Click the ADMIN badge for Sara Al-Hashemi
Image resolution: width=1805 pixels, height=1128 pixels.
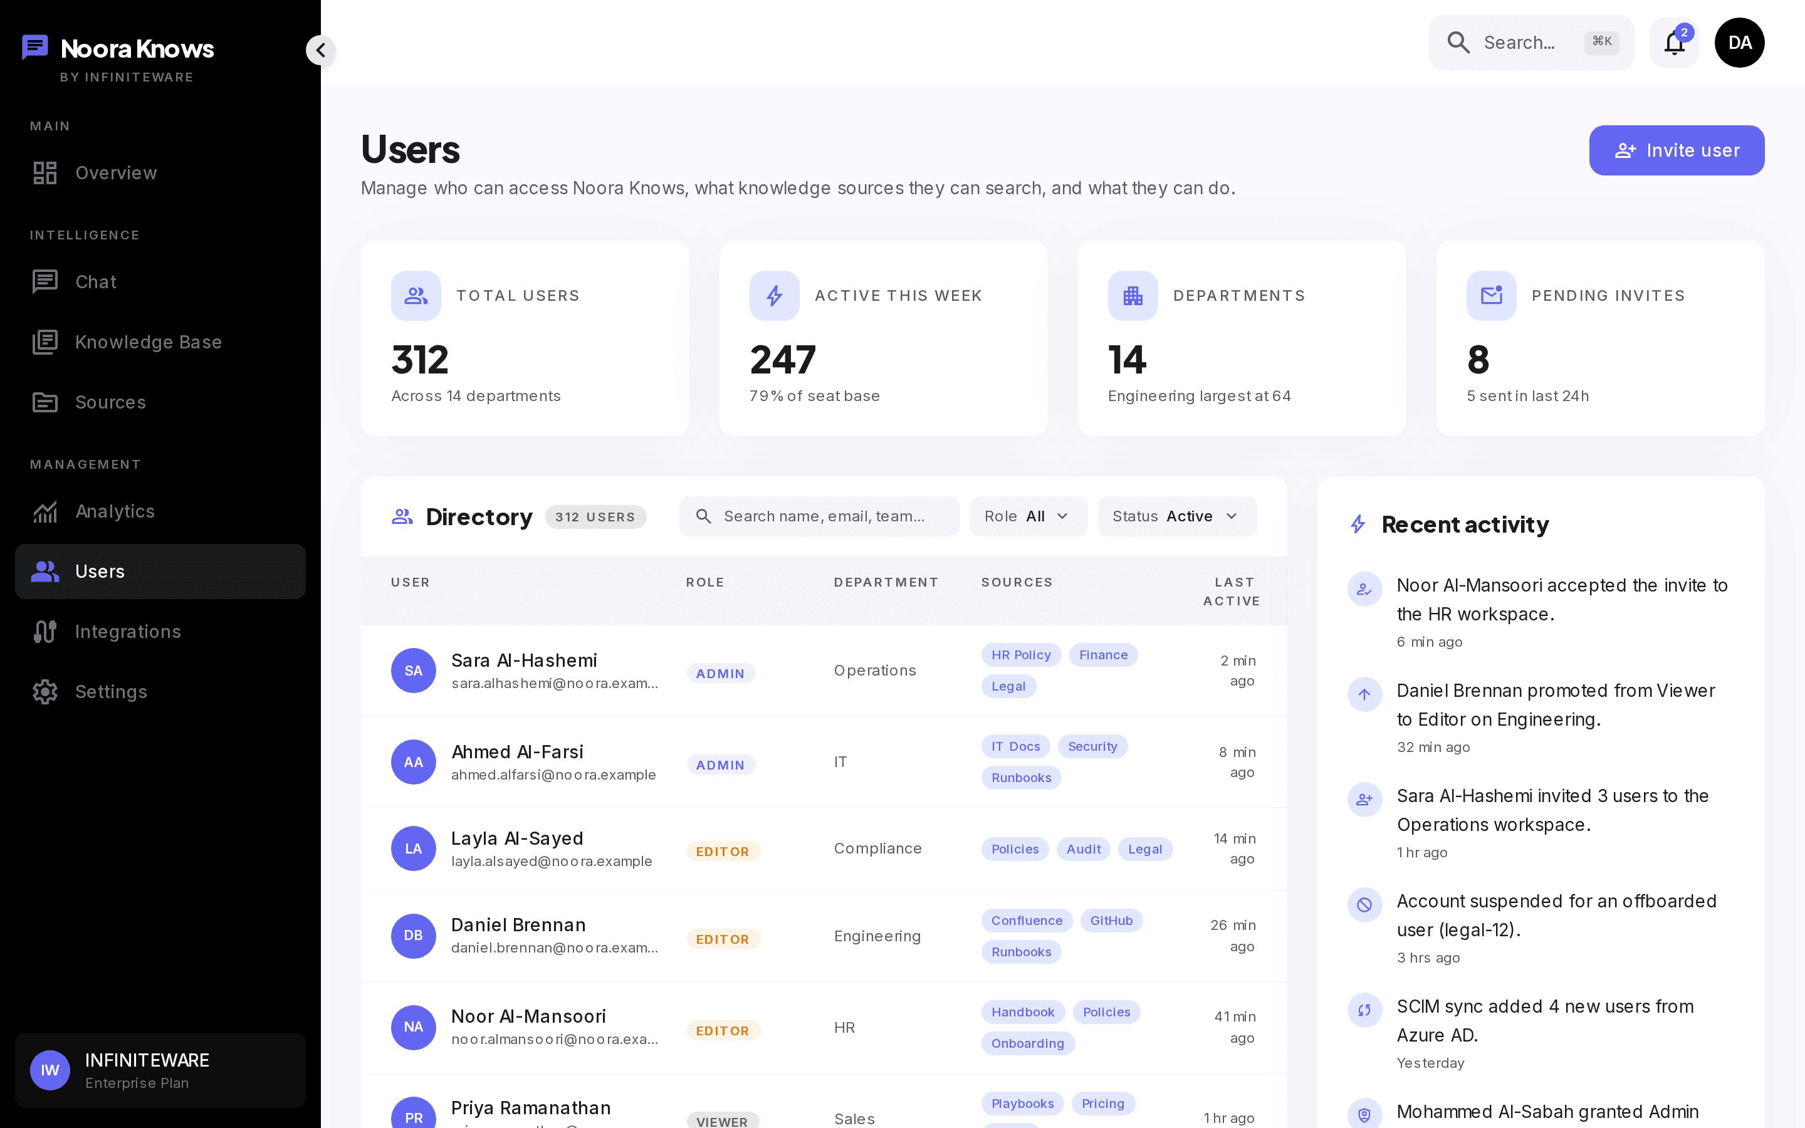tap(721, 674)
